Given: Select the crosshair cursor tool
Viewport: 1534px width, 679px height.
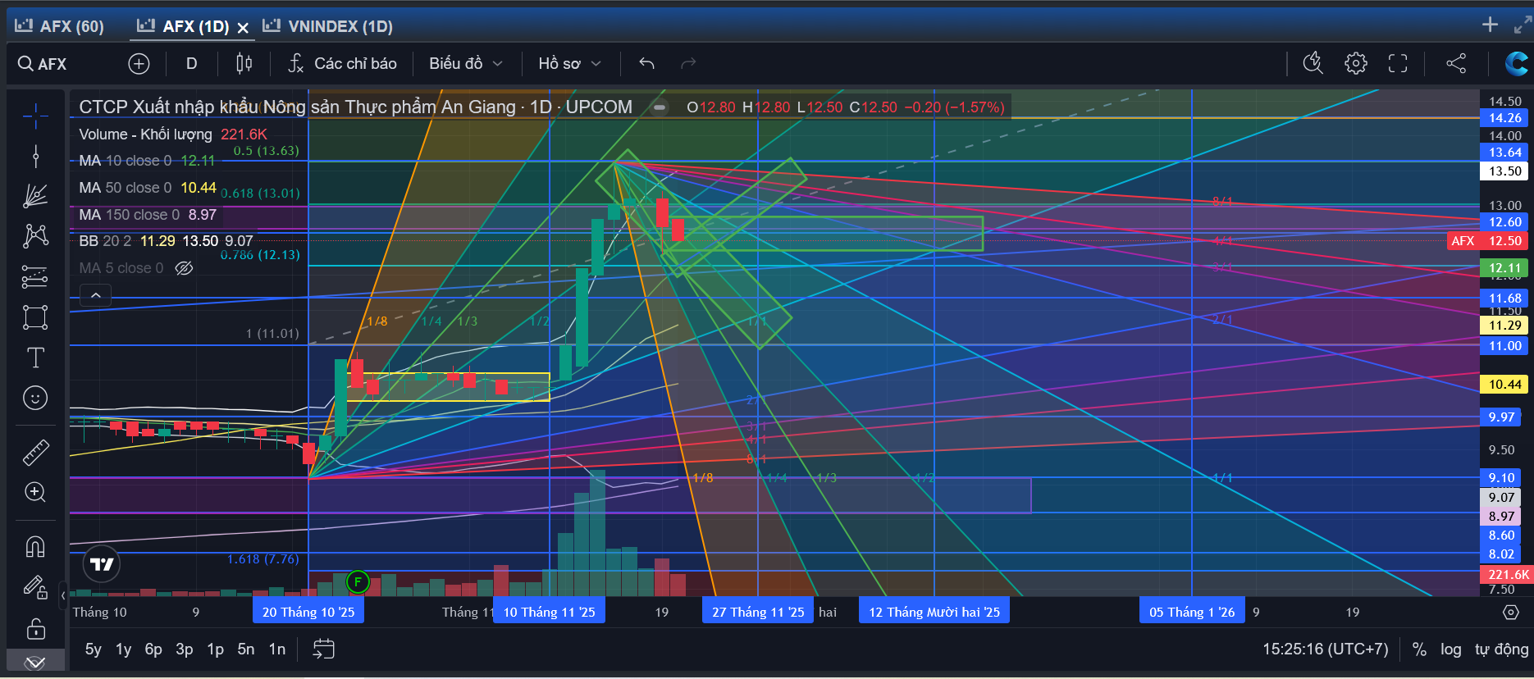Looking at the screenshot, I should pyautogui.click(x=35, y=116).
